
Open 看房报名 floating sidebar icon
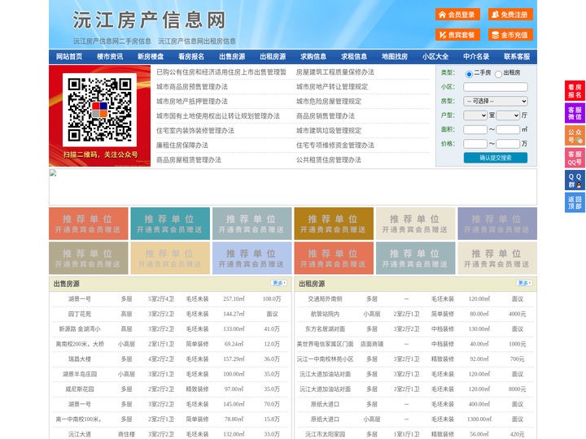coord(575,91)
